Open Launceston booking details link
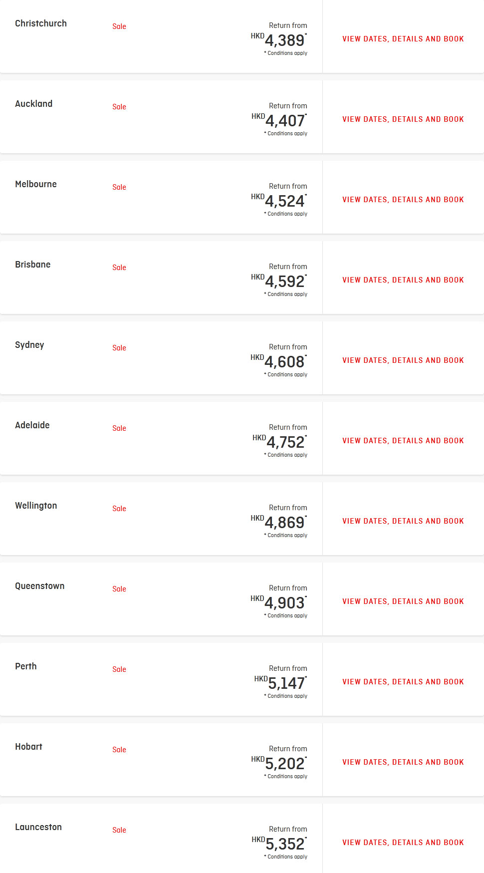The width and height of the screenshot is (484, 873). pos(403,843)
